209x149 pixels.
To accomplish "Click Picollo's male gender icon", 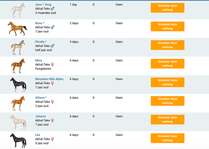I will pos(53,46).
